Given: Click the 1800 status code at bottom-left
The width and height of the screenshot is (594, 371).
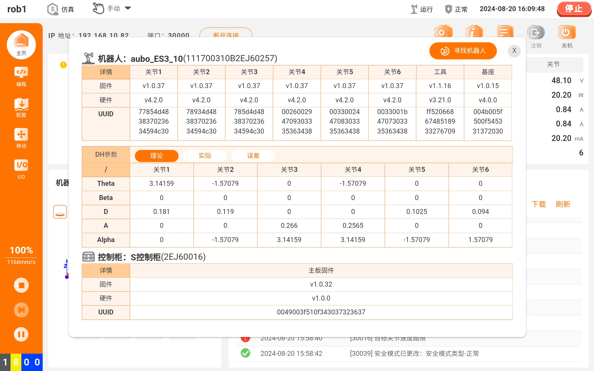Looking at the screenshot, I should tap(21, 362).
